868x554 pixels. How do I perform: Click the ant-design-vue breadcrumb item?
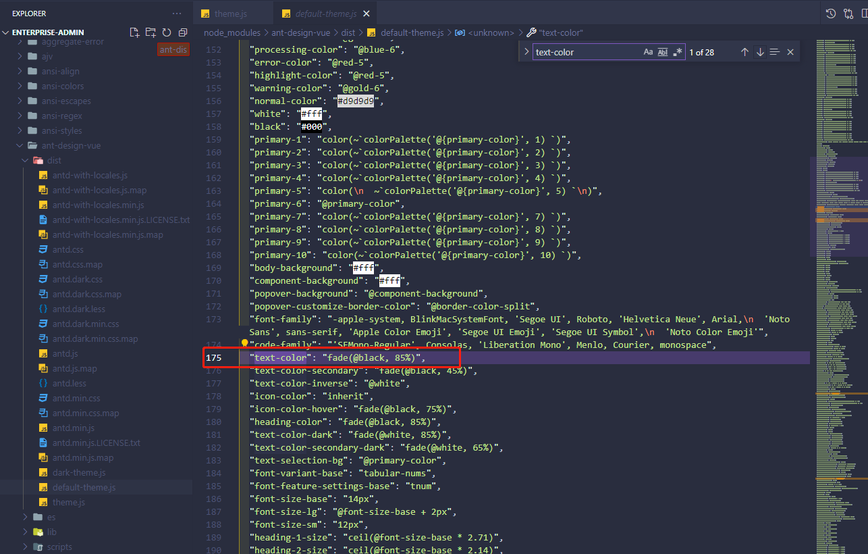[x=301, y=32]
